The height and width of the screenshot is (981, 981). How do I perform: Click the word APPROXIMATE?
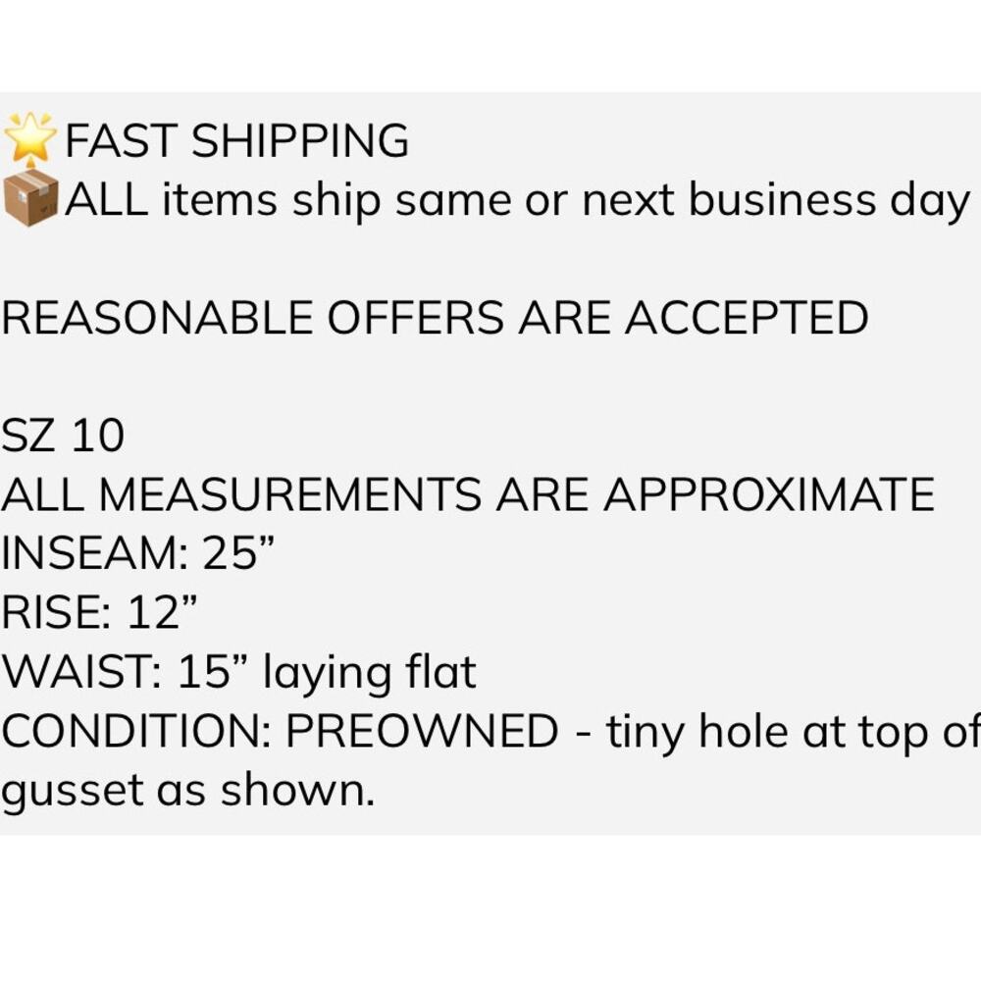(768, 494)
